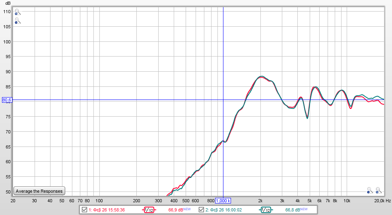392x215 pixels.
Task: Click the 110 tick on the dB axis
Action: 7,12
